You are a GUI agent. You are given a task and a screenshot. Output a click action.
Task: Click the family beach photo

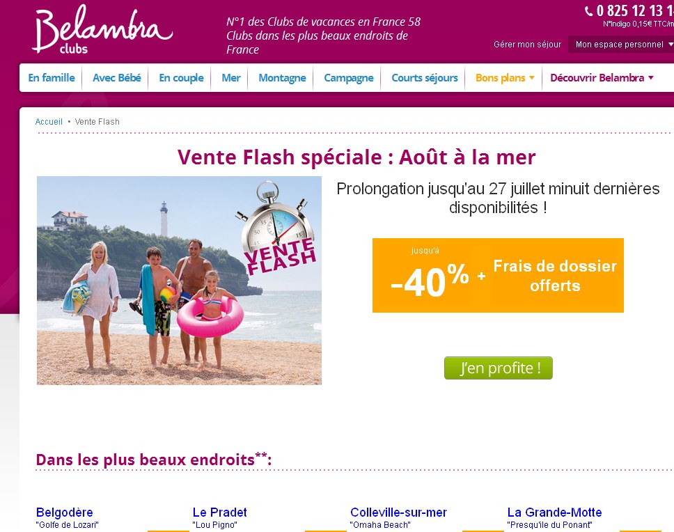(x=179, y=280)
